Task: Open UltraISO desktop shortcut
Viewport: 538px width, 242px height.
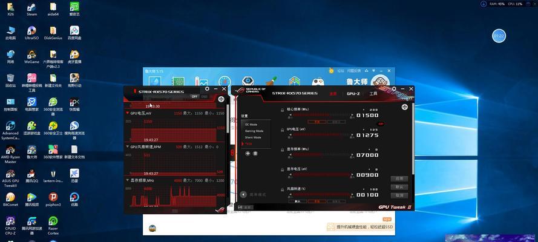Action: (x=31, y=33)
